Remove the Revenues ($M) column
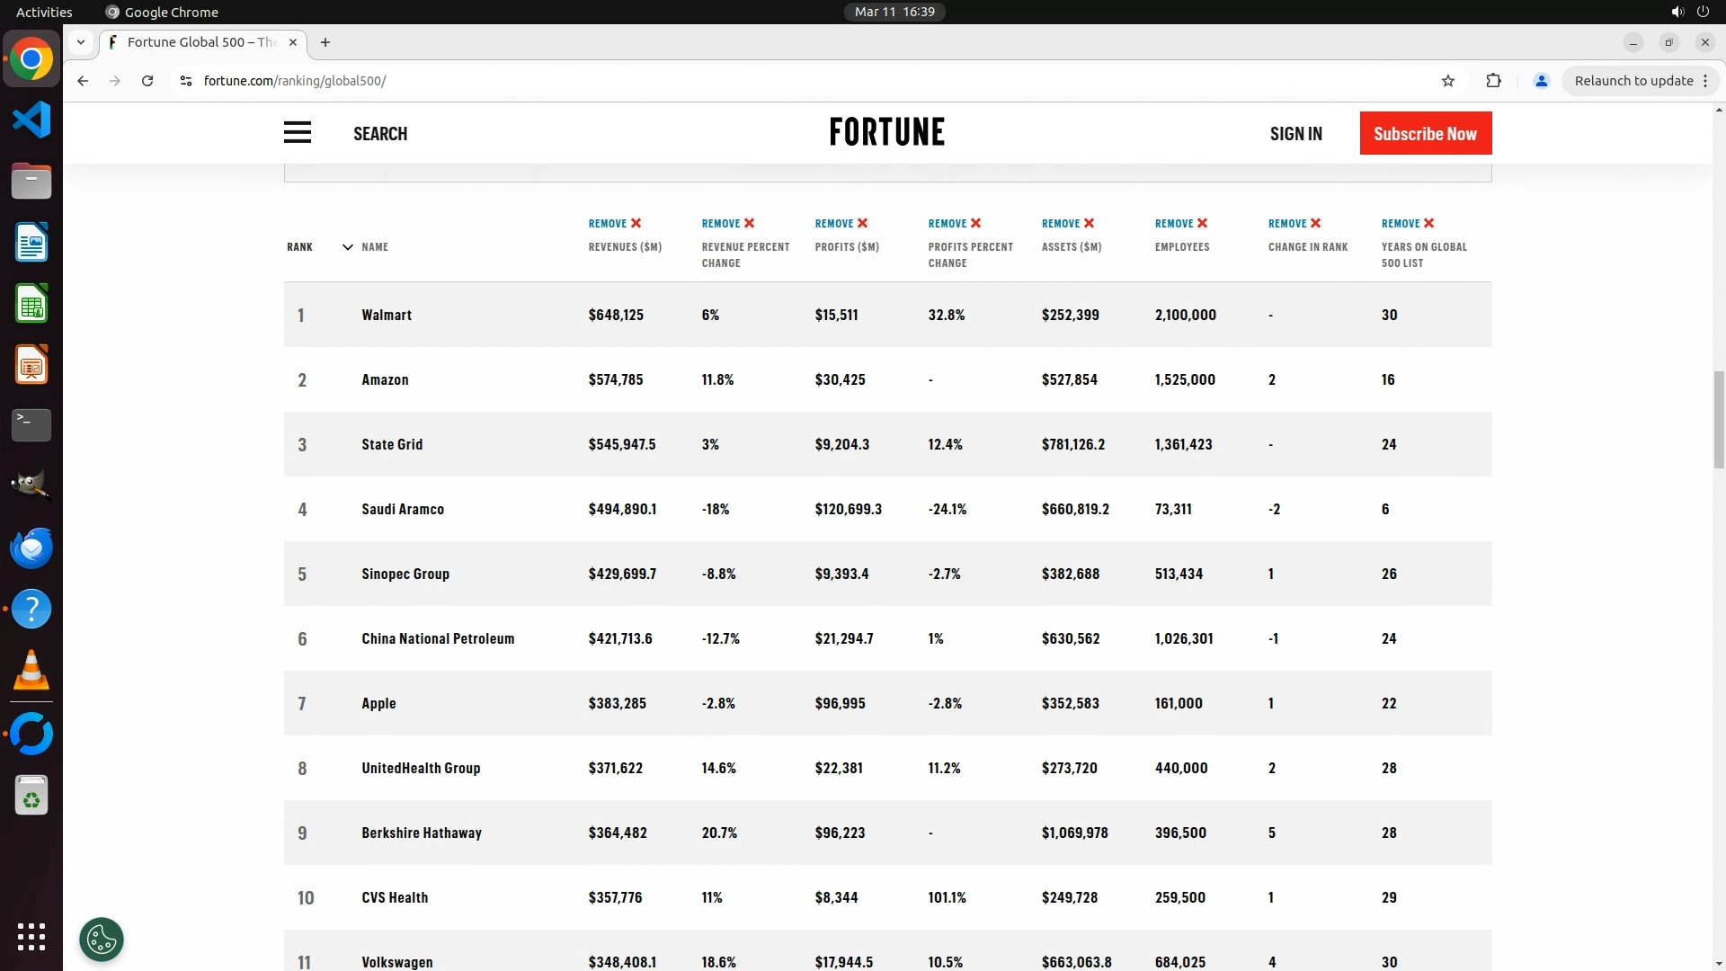1726x971 pixels. 615,223
